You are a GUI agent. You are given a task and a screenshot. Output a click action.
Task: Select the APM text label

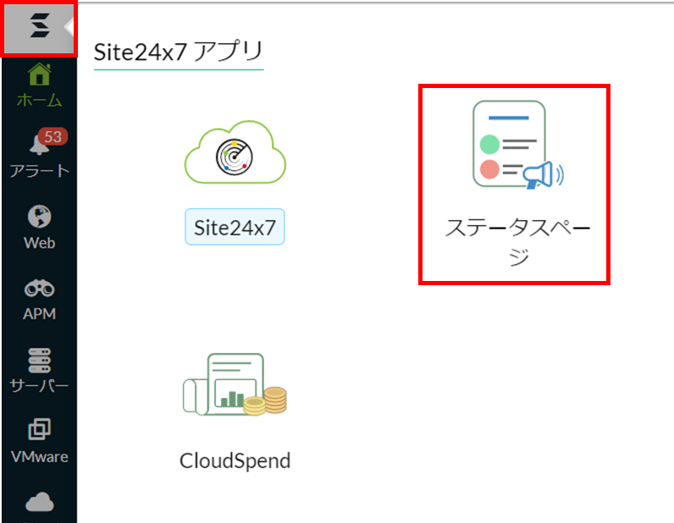click(x=39, y=314)
